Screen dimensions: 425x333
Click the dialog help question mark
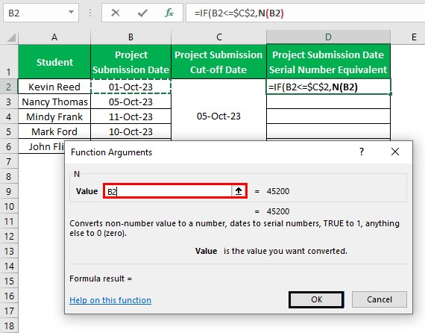(362, 152)
